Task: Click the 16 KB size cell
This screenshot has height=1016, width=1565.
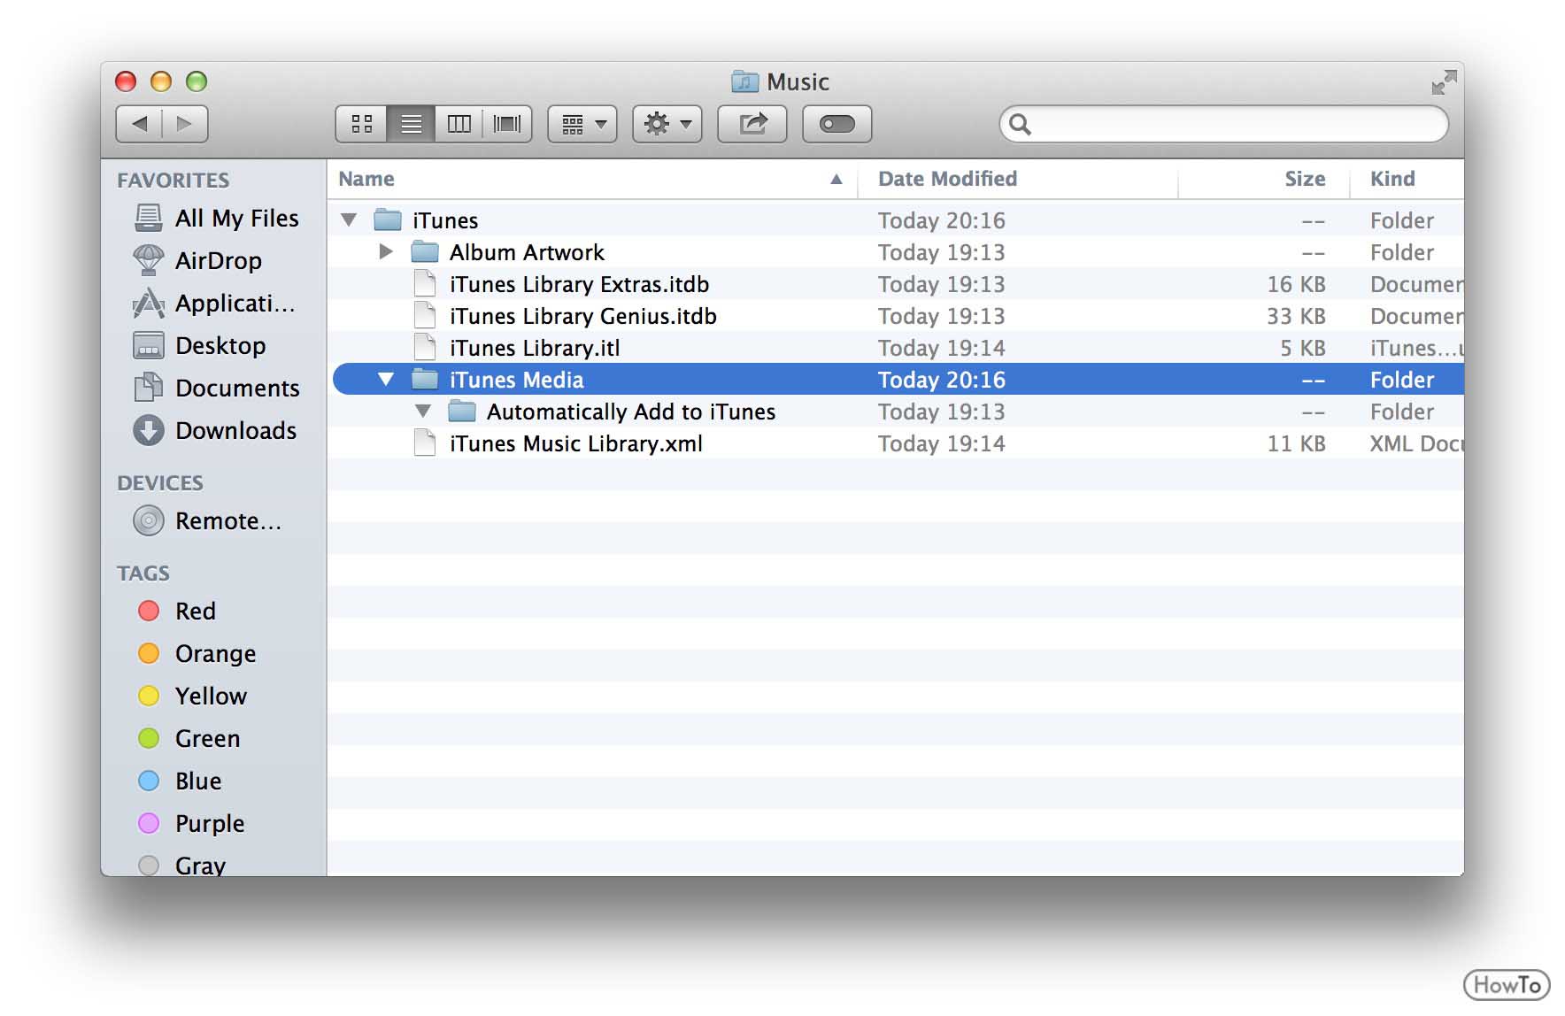Action: pos(1296,283)
